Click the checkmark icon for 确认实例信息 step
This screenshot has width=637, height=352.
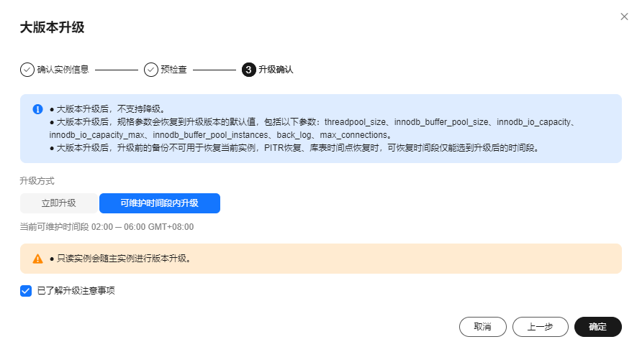click(x=27, y=70)
